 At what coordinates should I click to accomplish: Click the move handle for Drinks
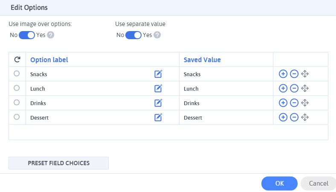305,103
